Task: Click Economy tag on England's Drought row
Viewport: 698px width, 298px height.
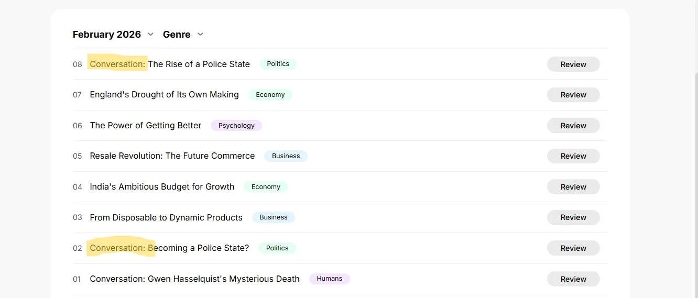Action: 270,95
